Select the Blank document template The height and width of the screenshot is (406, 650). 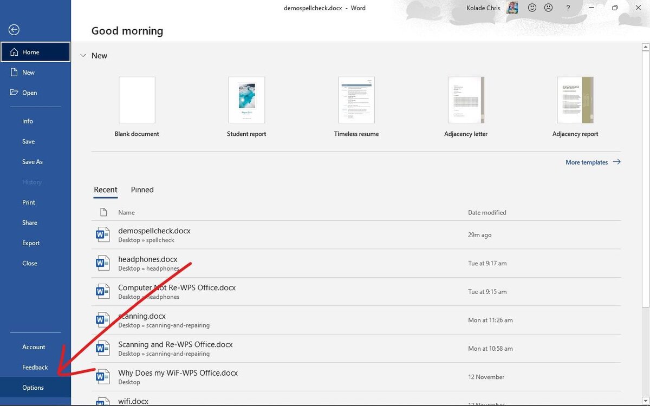point(137,107)
